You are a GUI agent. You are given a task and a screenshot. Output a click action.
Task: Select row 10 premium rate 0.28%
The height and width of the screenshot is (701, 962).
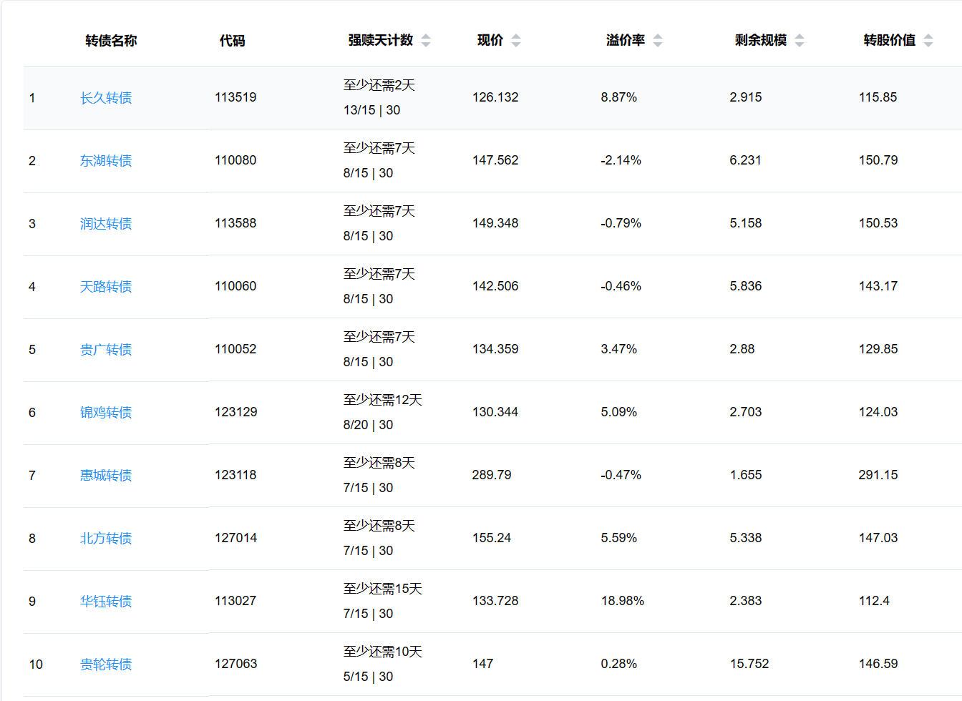(x=618, y=664)
